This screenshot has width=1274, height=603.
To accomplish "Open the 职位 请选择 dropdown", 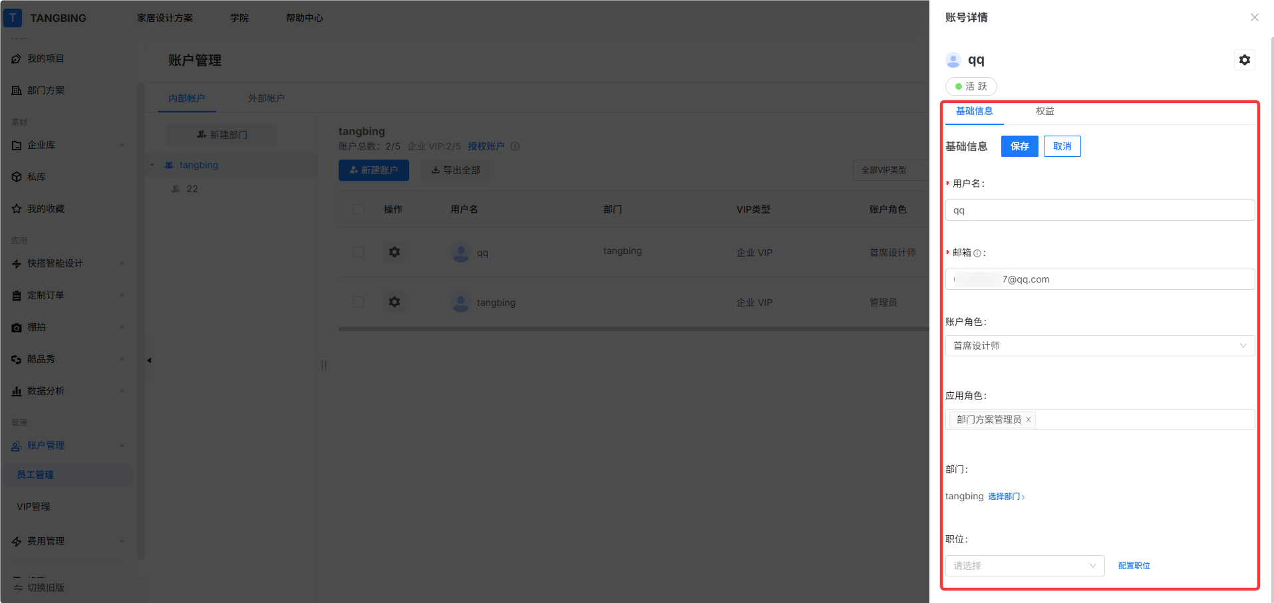I will tap(1025, 566).
